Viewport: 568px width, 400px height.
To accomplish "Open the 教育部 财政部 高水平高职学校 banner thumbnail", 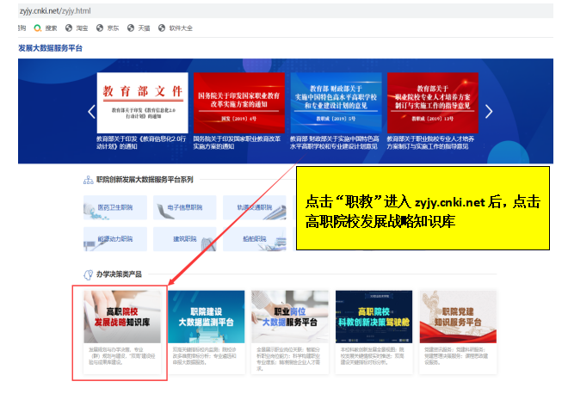I will click(336, 103).
